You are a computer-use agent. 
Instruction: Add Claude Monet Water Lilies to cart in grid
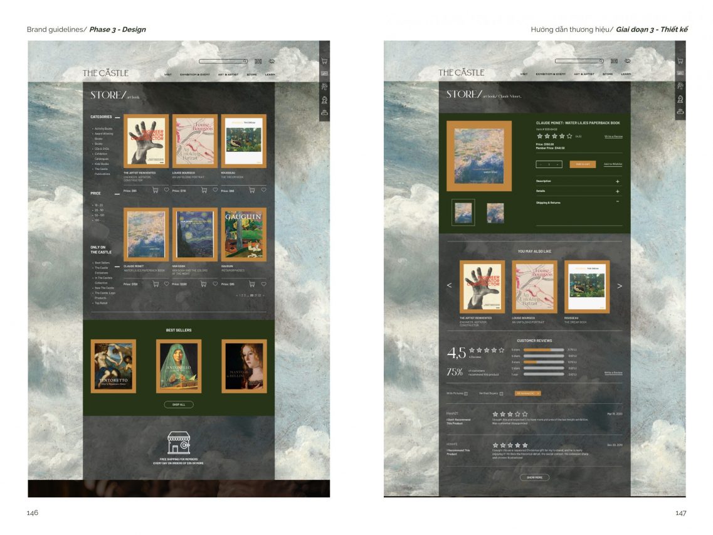156,284
